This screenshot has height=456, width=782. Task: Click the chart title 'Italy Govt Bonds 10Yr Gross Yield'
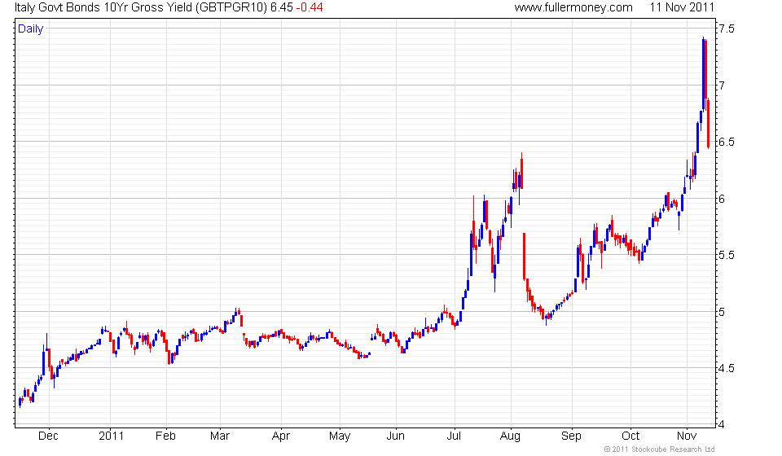click(x=103, y=7)
